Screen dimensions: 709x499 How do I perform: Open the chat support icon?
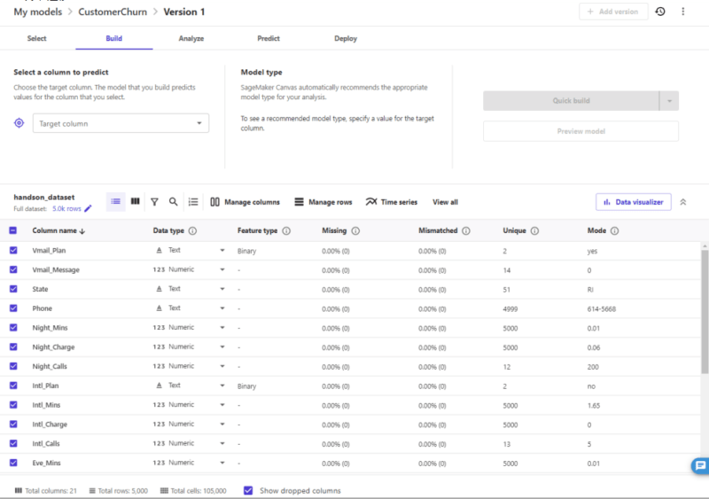point(699,465)
